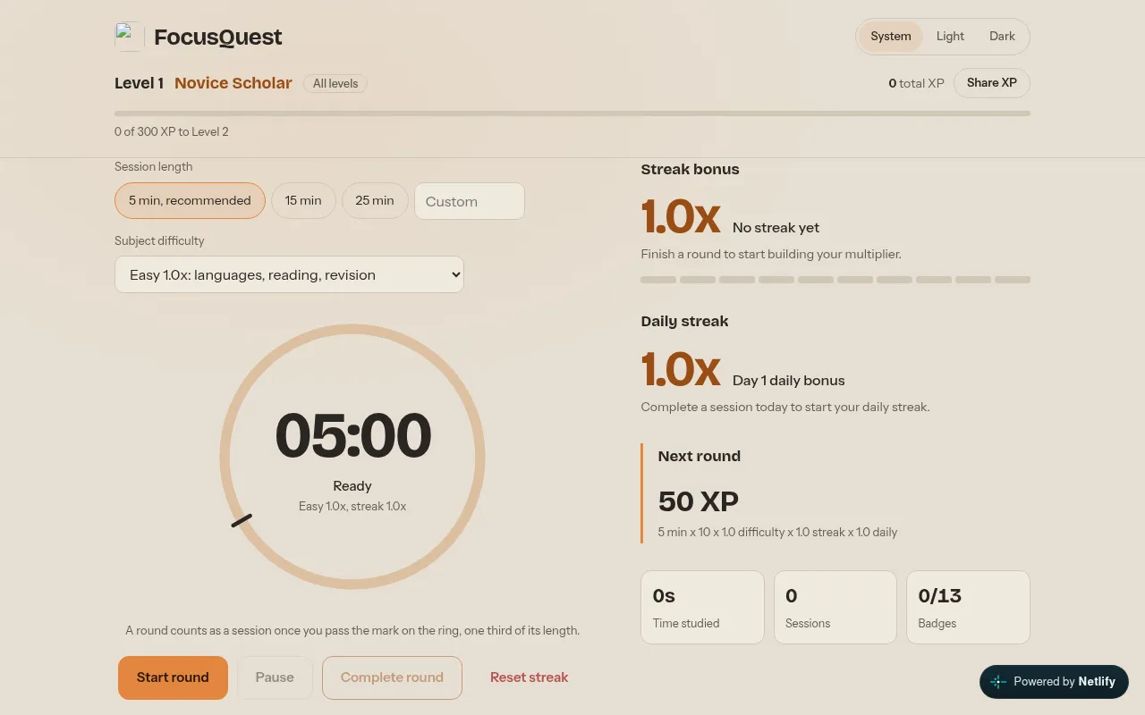Image resolution: width=1145 pixels, height=715 pixels.
Task: Click the Powered by Netlify badge
Action: point(1054,681)
